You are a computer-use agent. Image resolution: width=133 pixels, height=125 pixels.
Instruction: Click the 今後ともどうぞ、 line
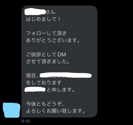[x=45, y=104]
